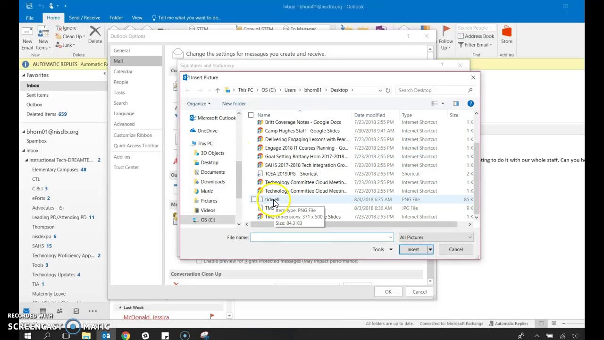The width and height of the screenshot is (604, 340).
Task: Click the Outlook Options vertical scrollbar
Action: 430,165
